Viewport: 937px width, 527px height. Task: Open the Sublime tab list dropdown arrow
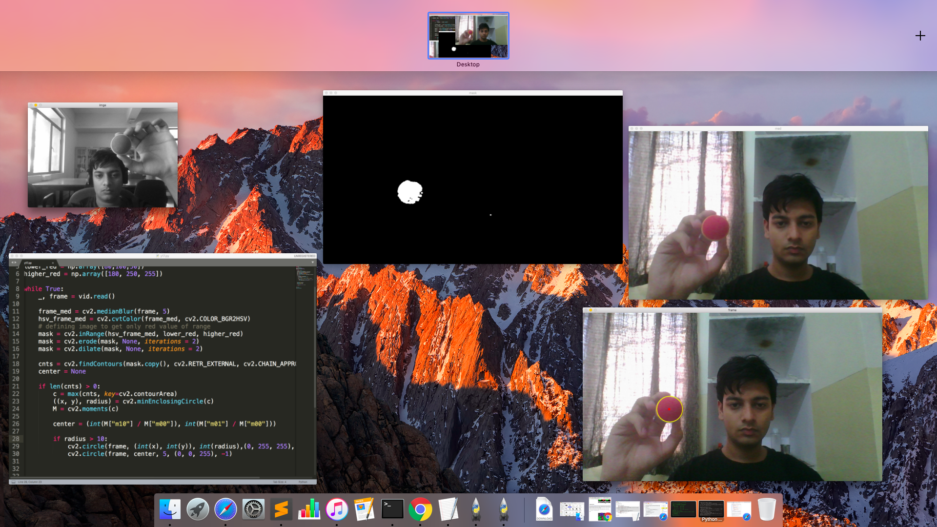click(x=313, y=263)
